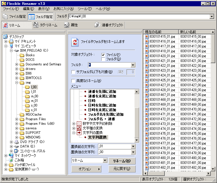The image size is (217, 183).
Task: Click the 元に戻す(U) button
Action: click(x=122, y=169)
